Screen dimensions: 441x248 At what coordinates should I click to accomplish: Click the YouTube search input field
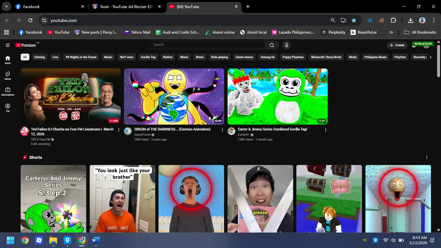[x=208, y=45]
